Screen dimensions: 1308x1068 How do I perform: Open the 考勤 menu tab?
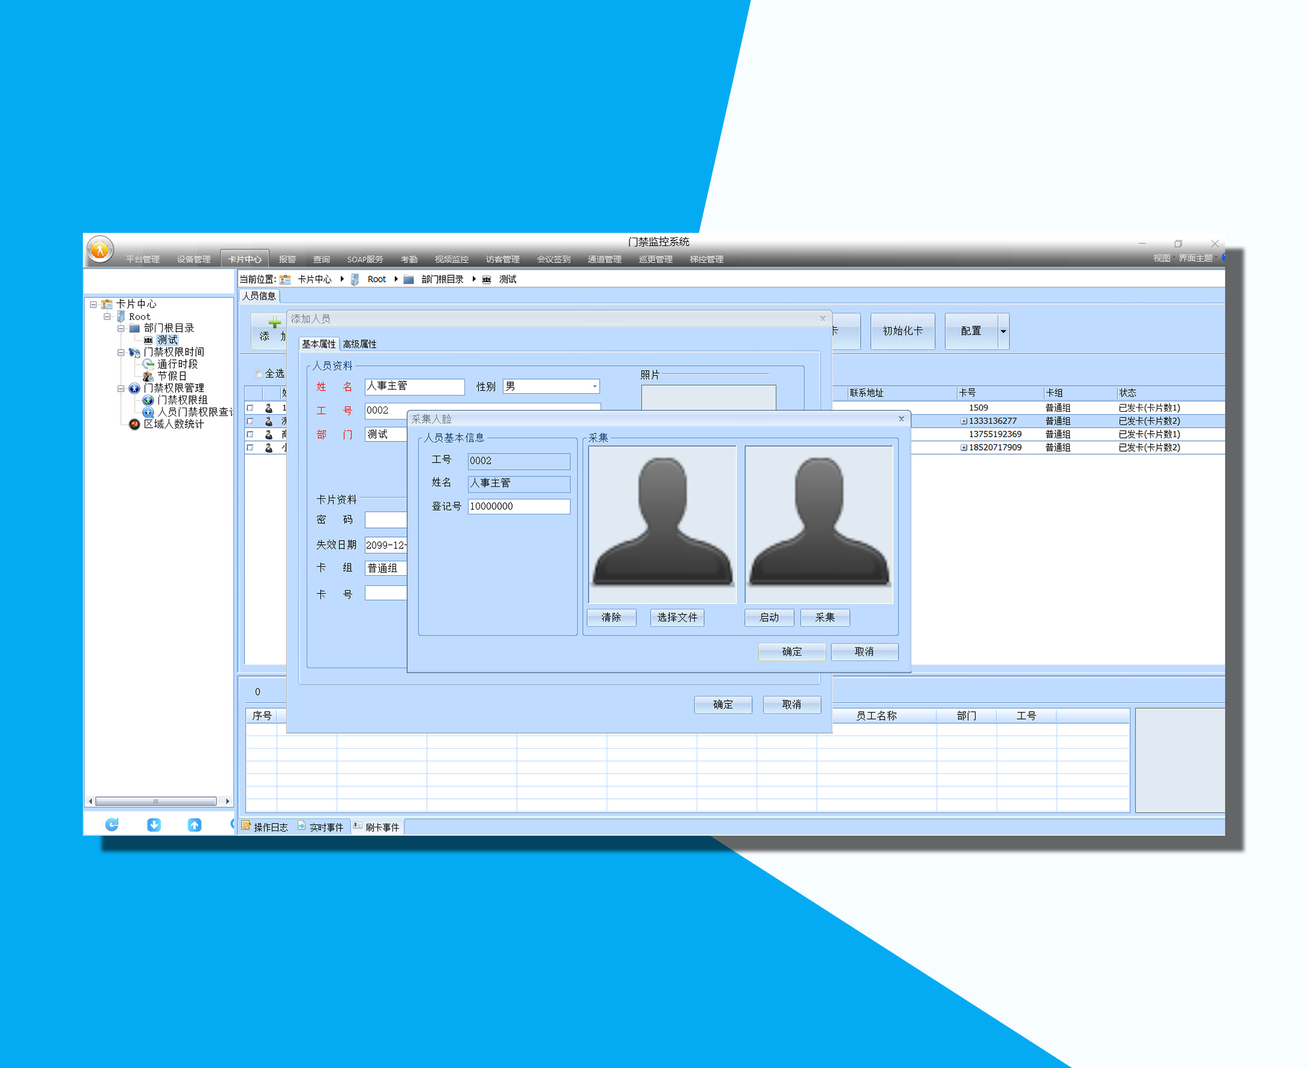tap(409, 259)
